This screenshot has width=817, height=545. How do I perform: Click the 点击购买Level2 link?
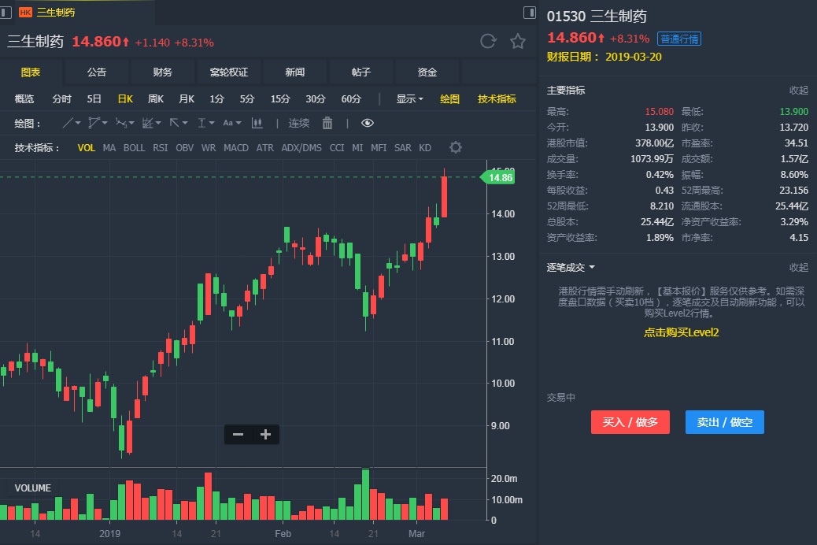pos(681,332)
